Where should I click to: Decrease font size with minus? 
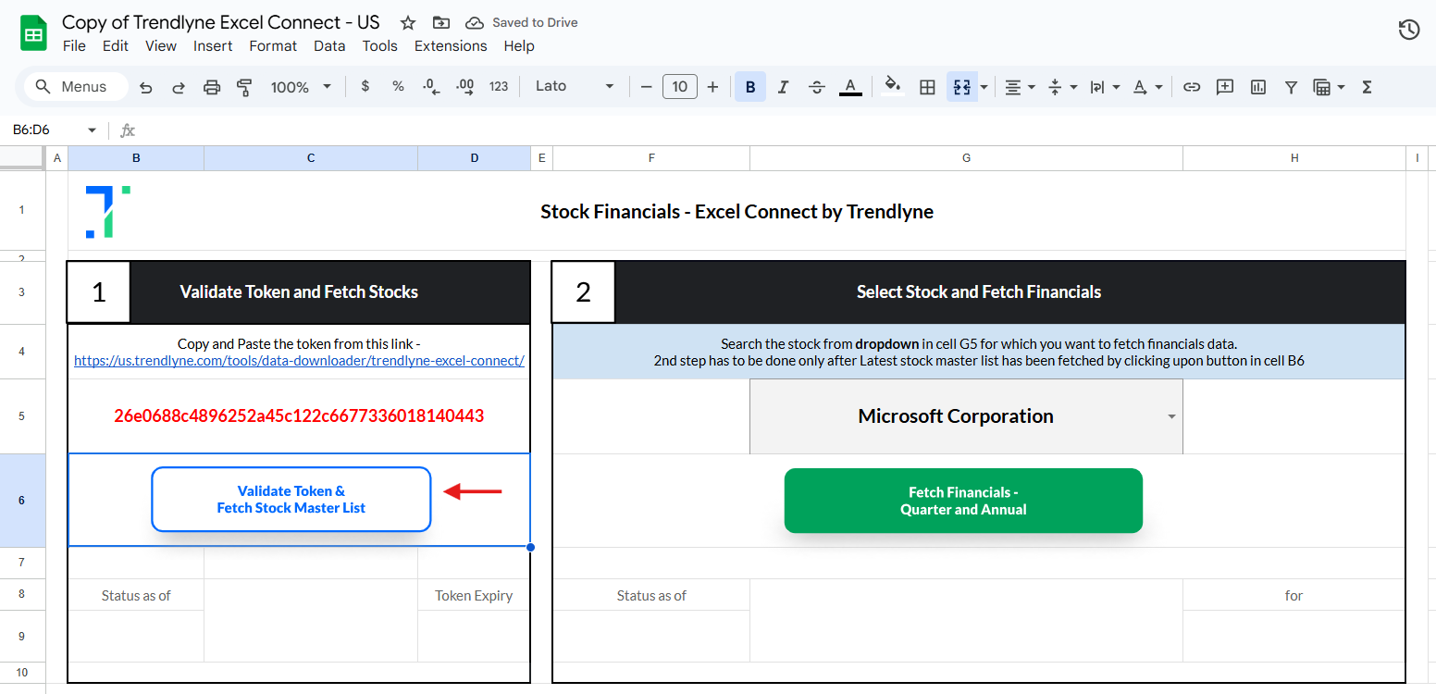[x=646, y=87]
